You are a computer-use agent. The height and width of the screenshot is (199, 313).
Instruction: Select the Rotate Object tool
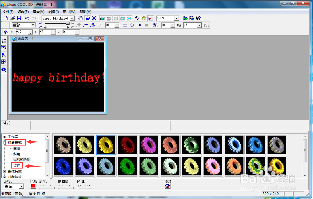[x=87, y=18]
